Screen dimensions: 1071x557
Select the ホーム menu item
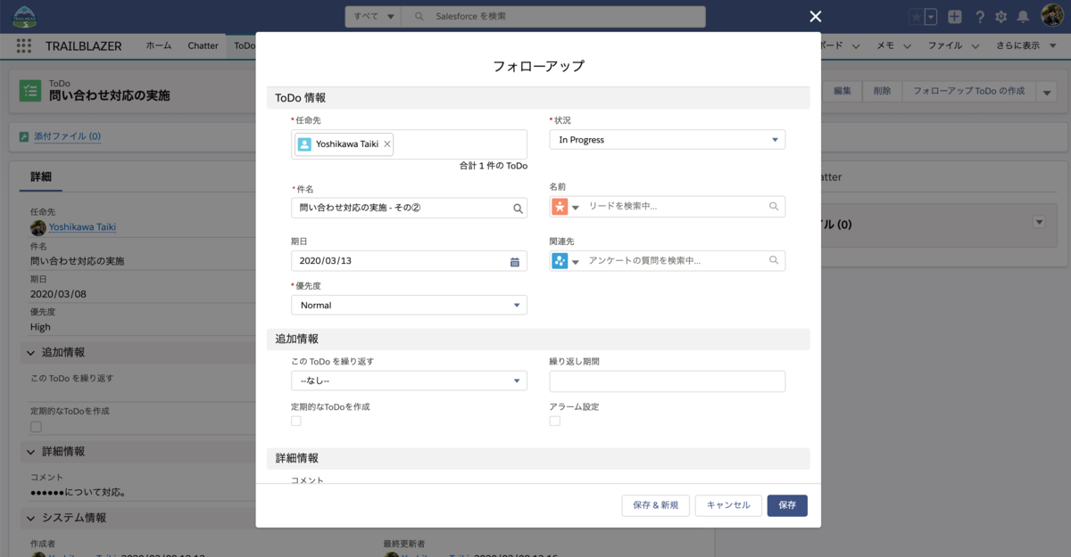point(158,45)
